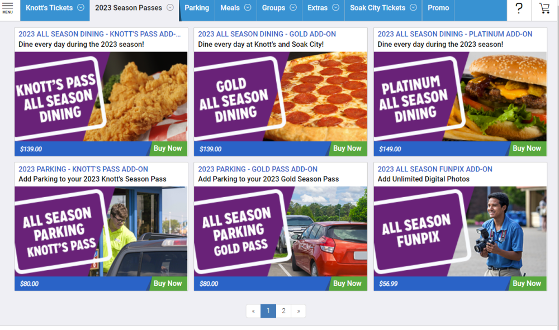The image size is (559, 330).
Task: Expand the Knott's Tickets dropdown arrow
Action: (x=81, y=7)
